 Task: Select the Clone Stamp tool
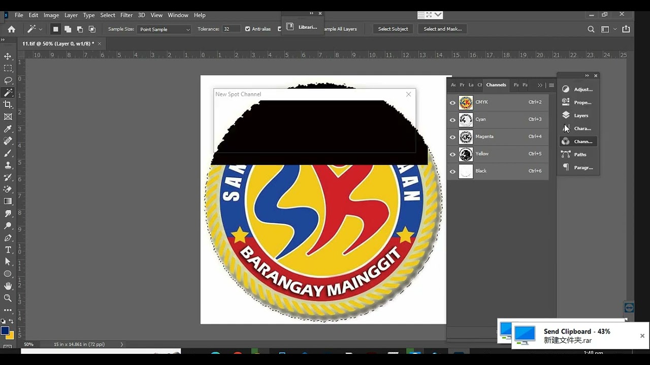[8, 165]
